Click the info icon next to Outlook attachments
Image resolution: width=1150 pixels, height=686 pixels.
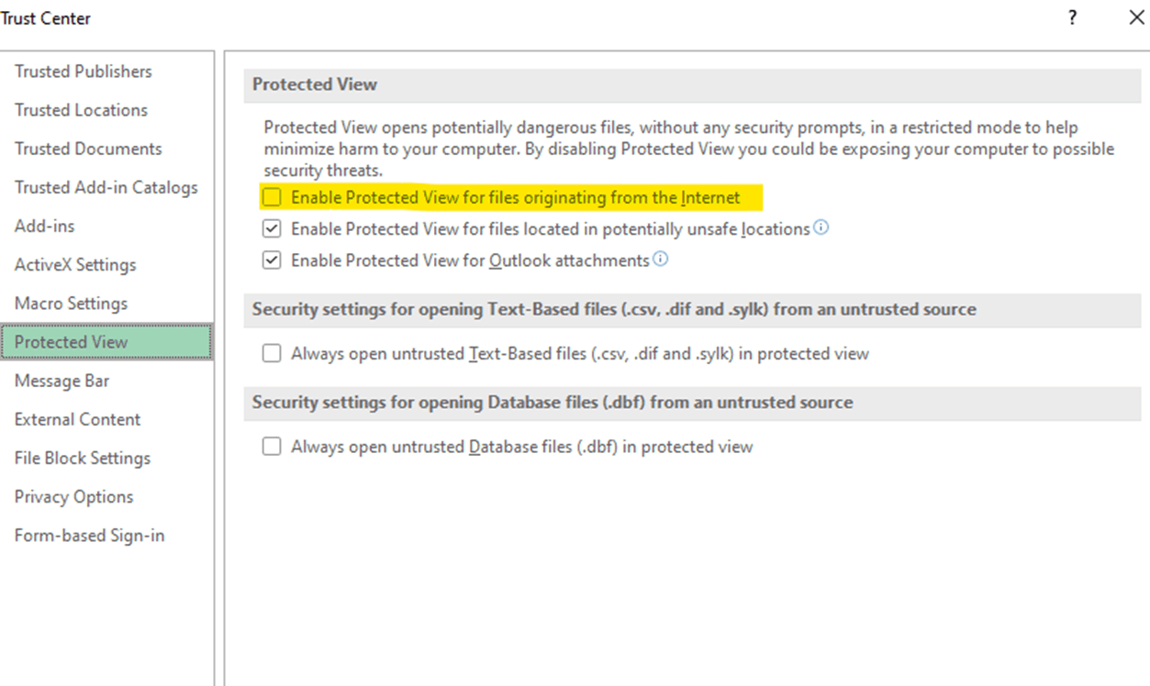coord(661,260)
